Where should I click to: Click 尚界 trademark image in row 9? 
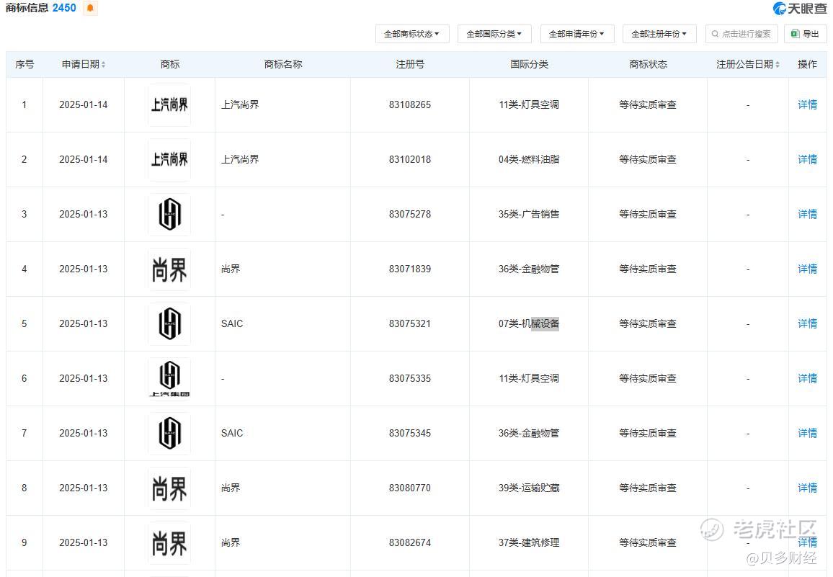[x=169, y=543]
